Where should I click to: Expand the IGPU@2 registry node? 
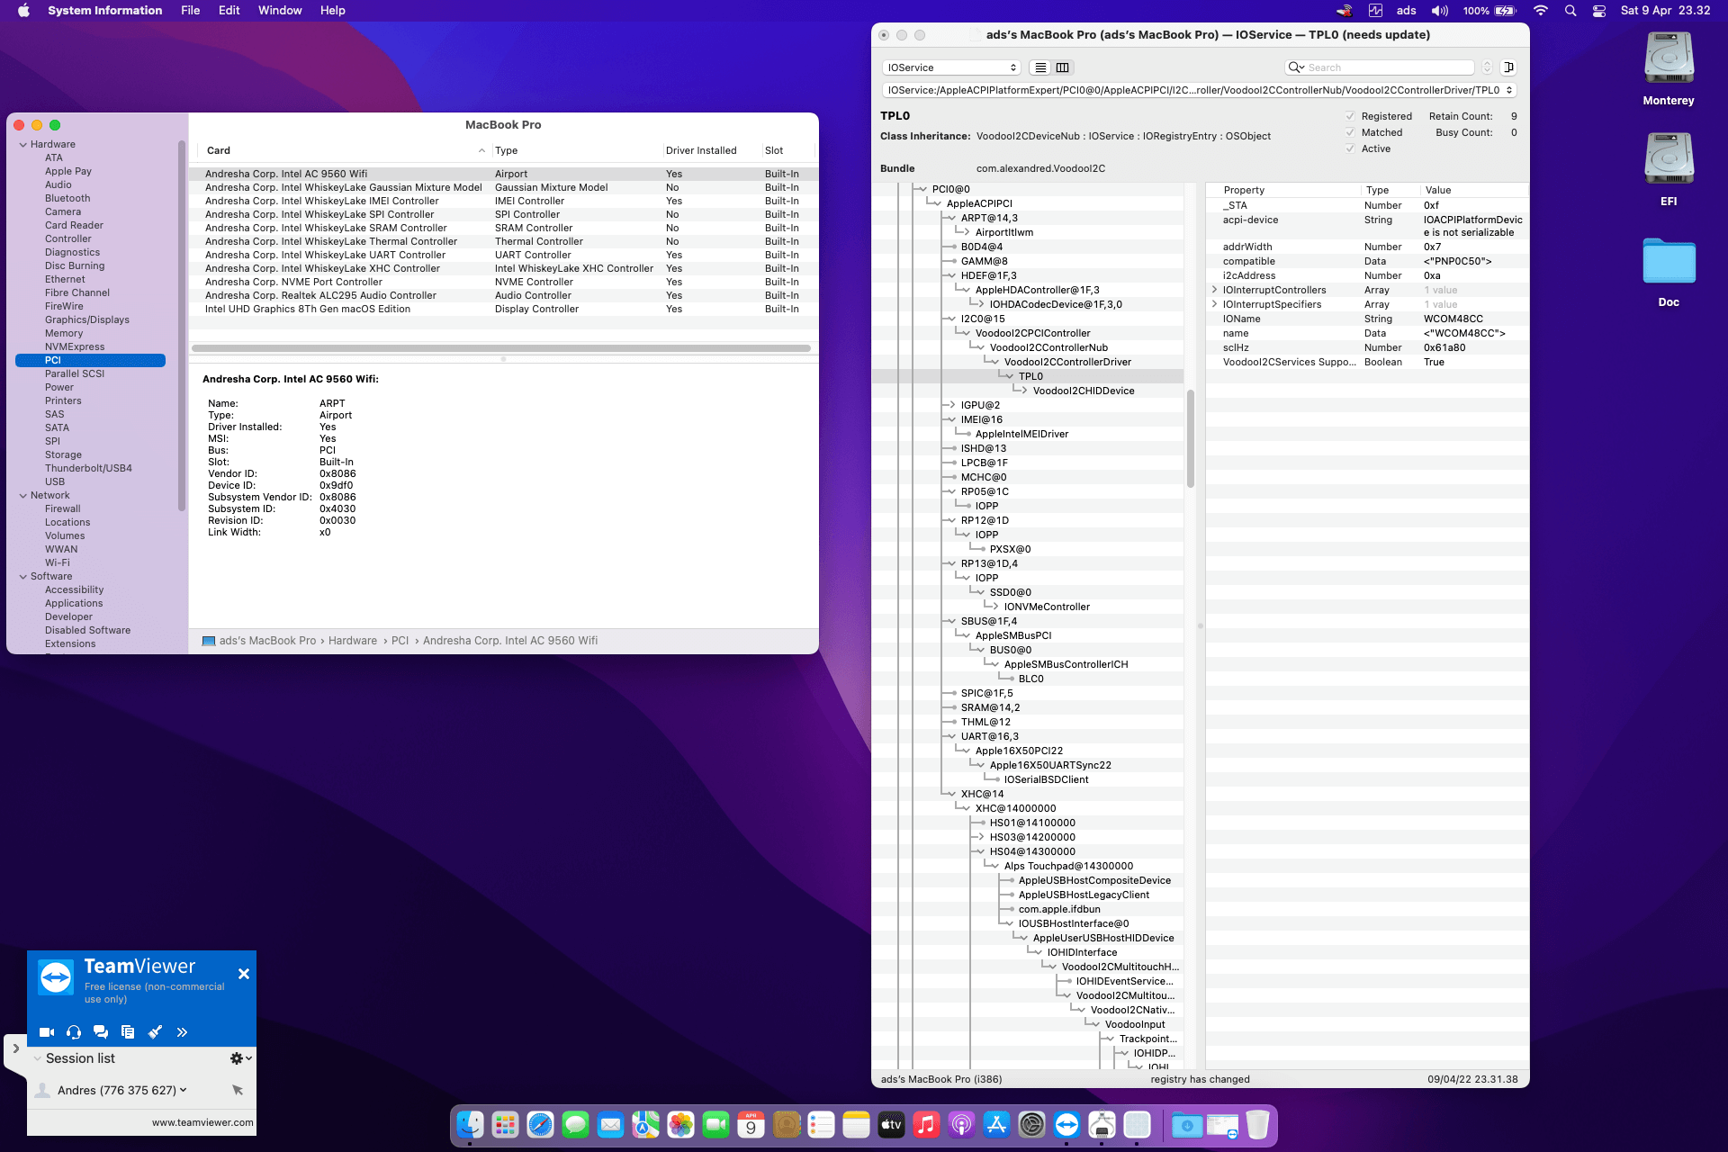point(951,405)
